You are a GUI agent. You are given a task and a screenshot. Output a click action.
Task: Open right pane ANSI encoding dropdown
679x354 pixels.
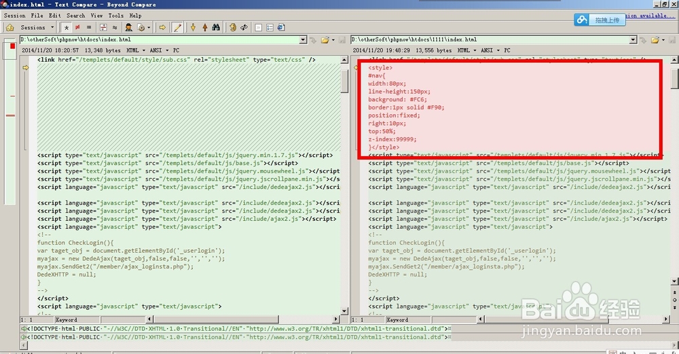coord(490,50)
